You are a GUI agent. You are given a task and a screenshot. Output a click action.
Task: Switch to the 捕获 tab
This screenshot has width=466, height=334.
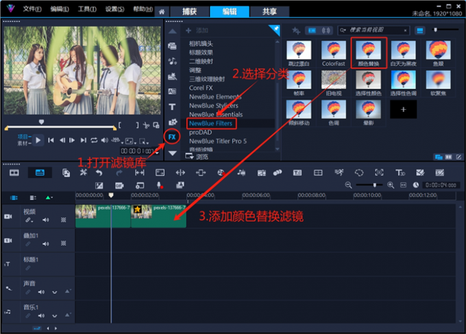click(189, 12)
